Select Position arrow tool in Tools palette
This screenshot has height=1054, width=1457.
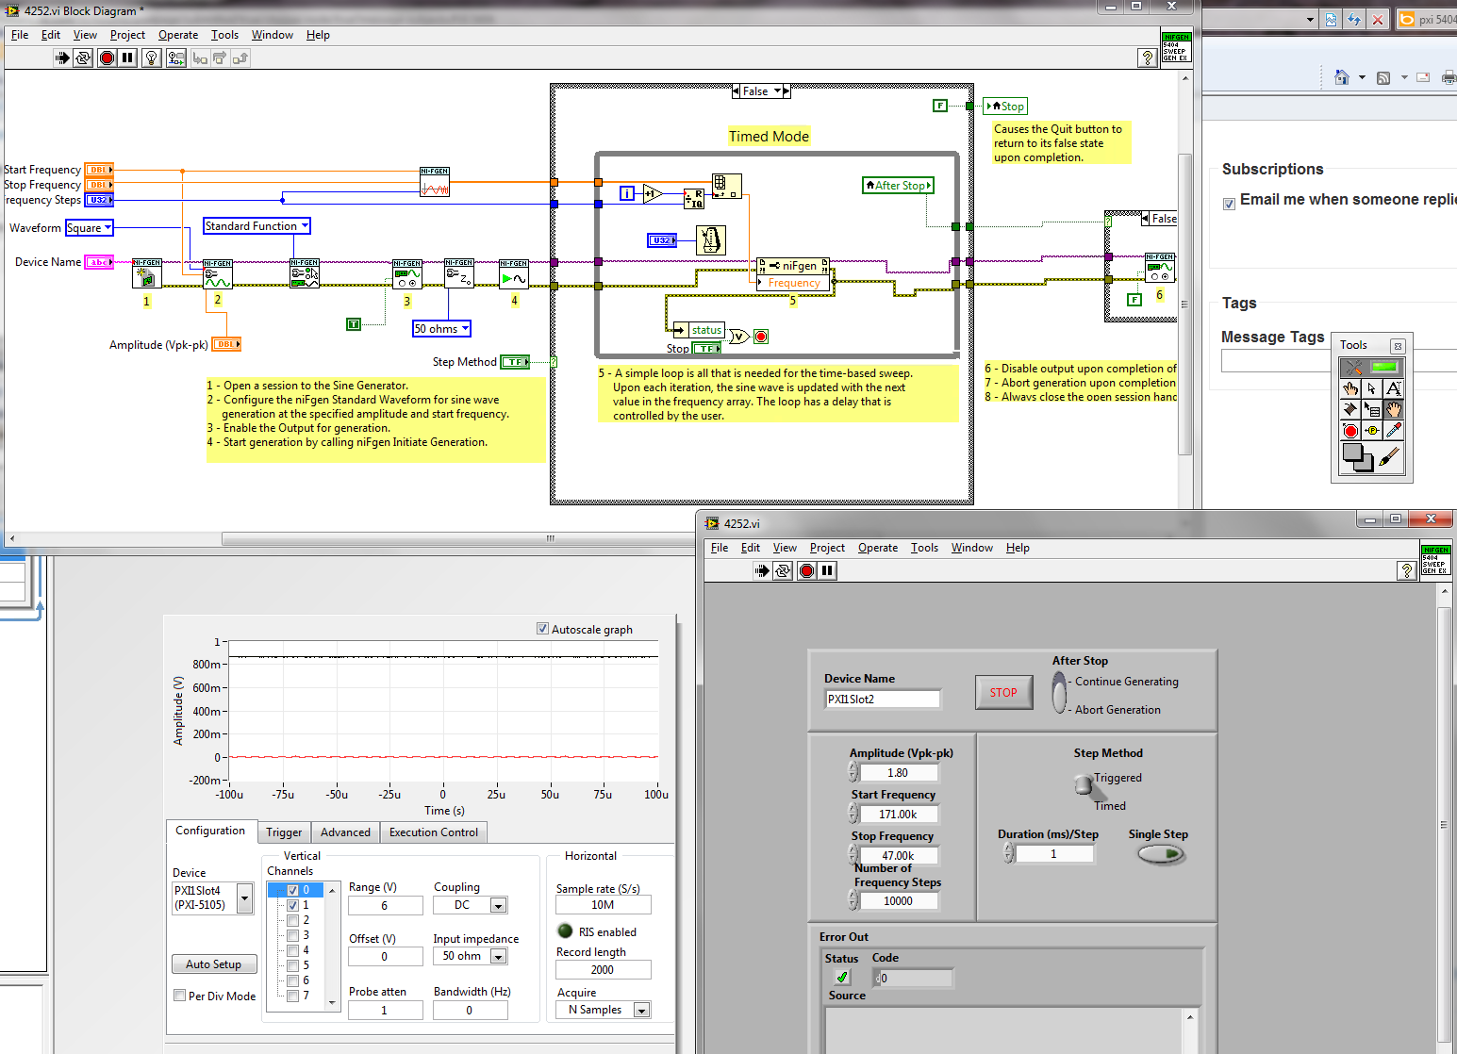coord(1372,388)
